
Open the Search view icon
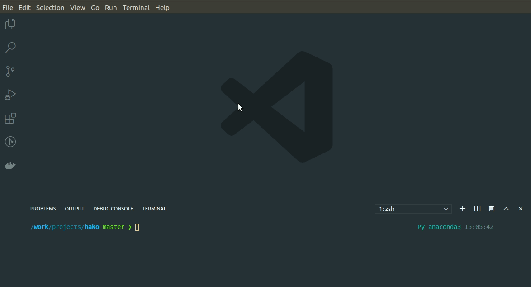click(10, 48)
